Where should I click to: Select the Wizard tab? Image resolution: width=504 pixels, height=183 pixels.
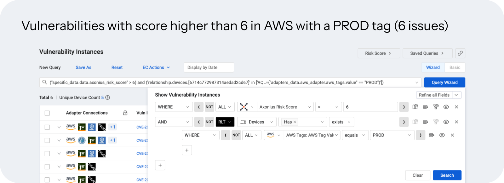coord(433,67)
